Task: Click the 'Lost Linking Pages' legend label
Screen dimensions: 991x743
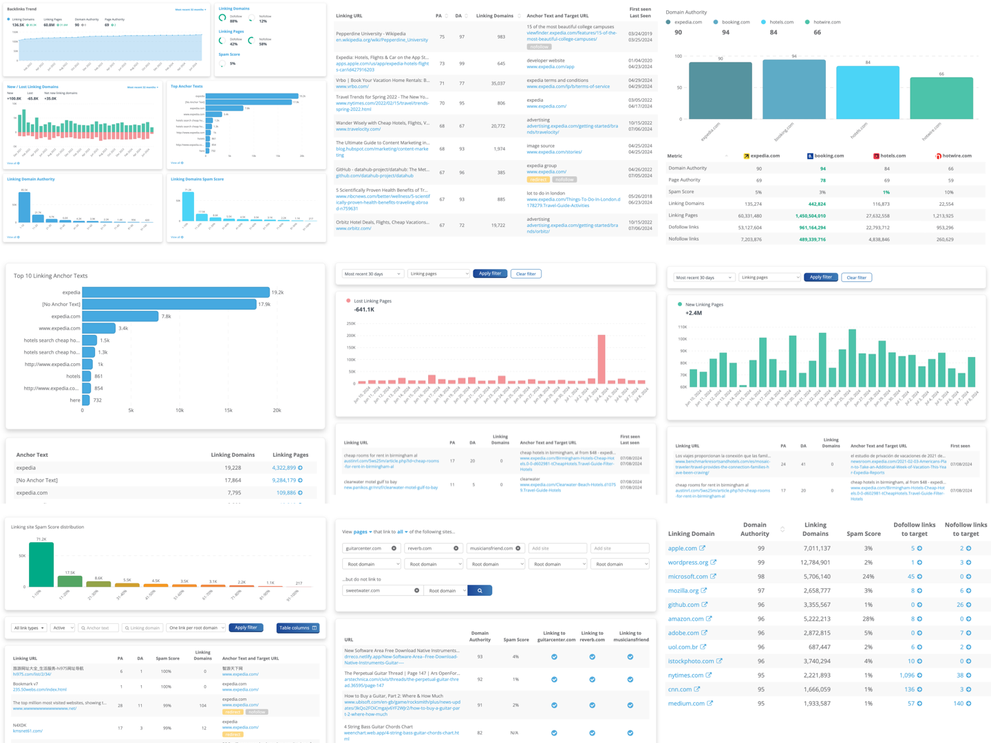Action: (x=372, y=301)
